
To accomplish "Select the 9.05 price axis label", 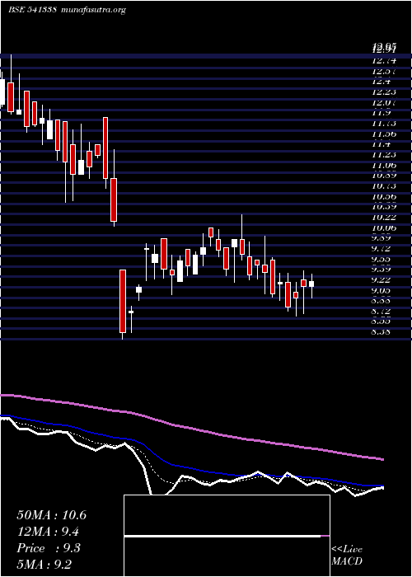I will point(382,291).
